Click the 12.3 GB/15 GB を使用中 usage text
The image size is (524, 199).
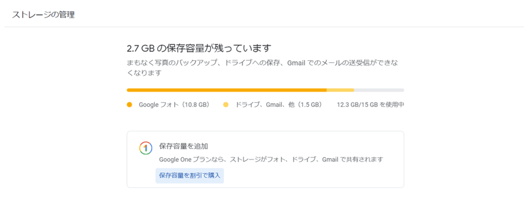[x=371, y=105]
